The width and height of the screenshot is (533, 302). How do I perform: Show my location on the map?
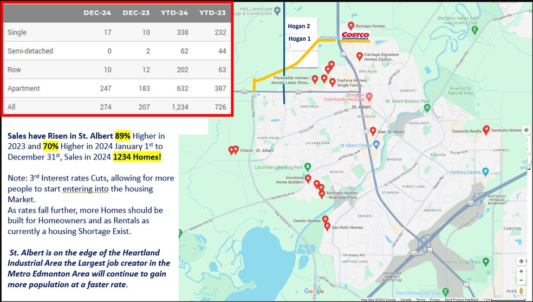pos(521,261)
